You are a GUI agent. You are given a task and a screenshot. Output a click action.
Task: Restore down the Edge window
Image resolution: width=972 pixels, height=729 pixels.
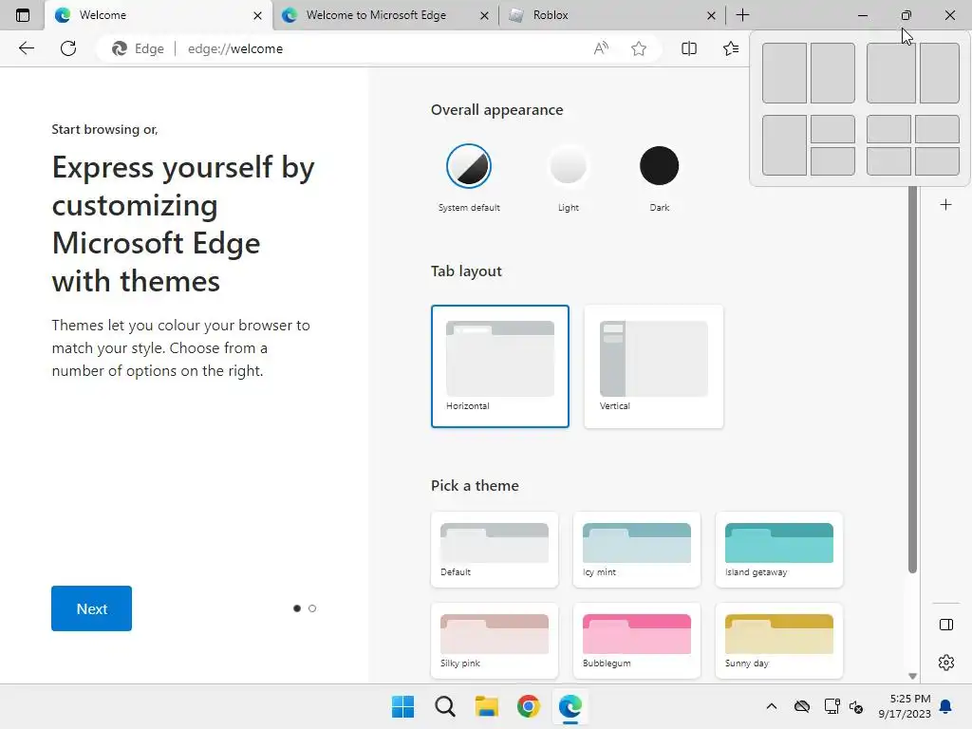tap(907, 15)
